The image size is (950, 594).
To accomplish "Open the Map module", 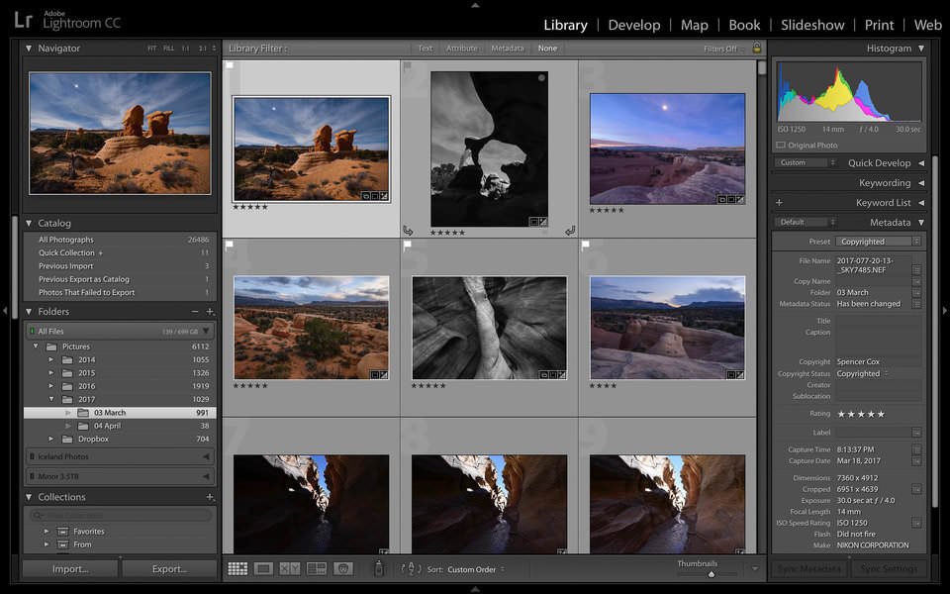I will tap(694, 25).
